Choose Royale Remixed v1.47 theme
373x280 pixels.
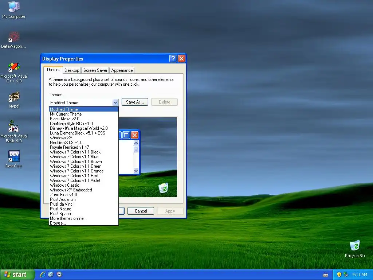click(x=84, y=147)
